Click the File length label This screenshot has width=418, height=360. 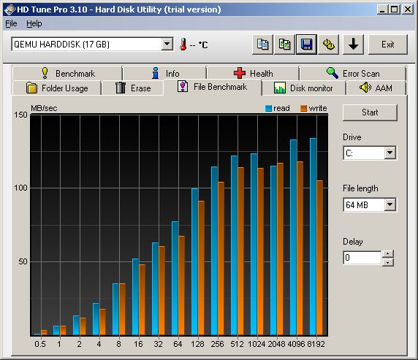coord(360,188)
